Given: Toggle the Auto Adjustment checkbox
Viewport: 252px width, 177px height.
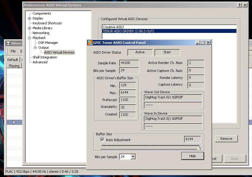Looking at the screenshot, I should tap(102, 140).
